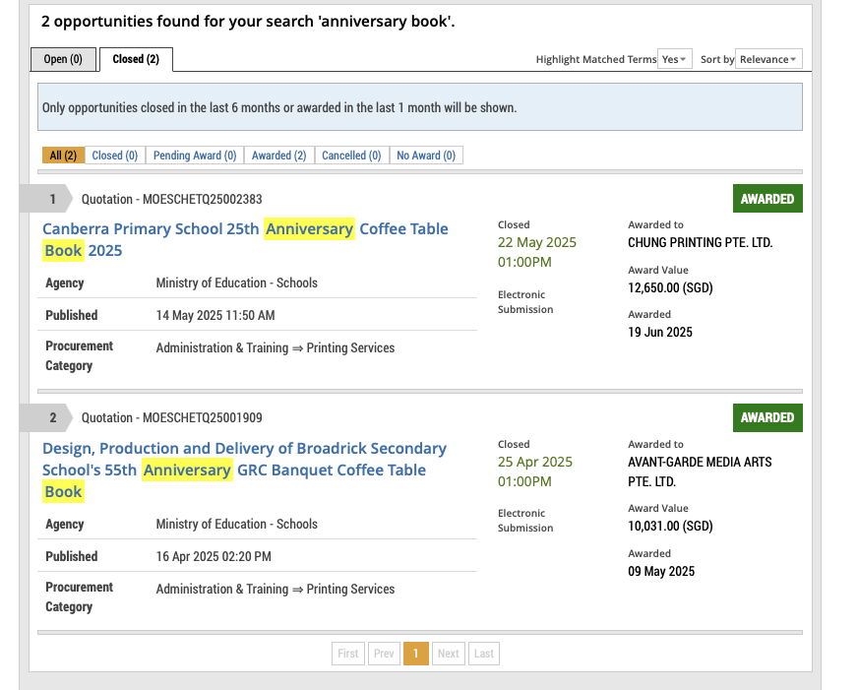The image size is (858, 690).
Task: Show Awarded (2) opportunities only
Action: [x=278, y=156]
